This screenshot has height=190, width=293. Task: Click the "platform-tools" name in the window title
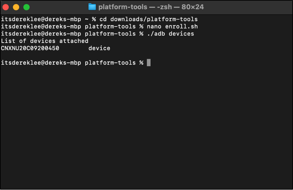[123, 7]
